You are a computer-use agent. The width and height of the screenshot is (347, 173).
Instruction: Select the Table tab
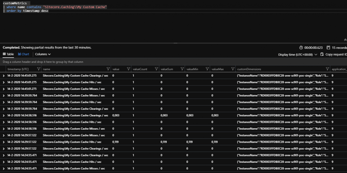pos(8,54)
